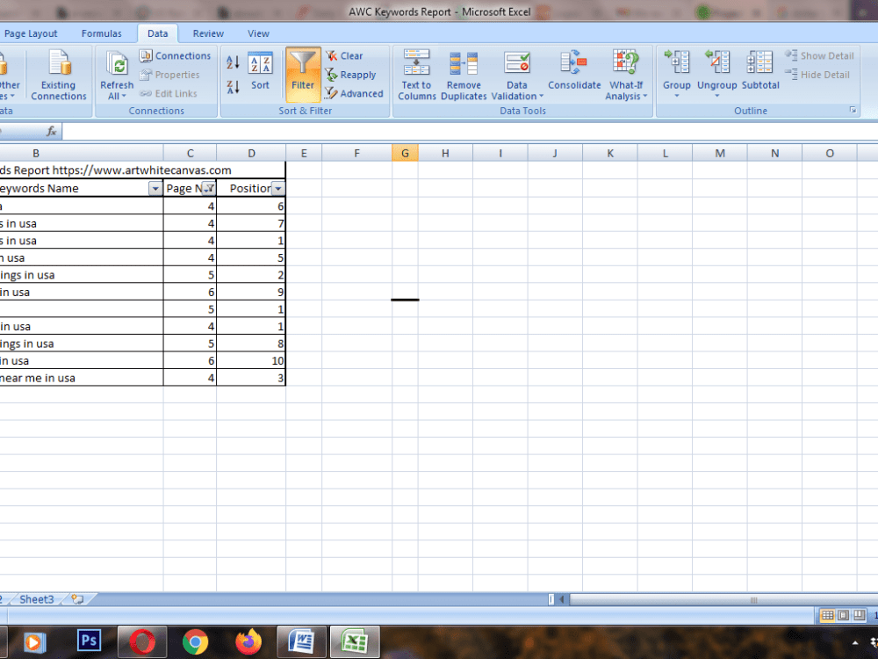Expand the Refresh All dropdown arrow
Viewport: 878px width, 659px height.
[x=124, y=97]
